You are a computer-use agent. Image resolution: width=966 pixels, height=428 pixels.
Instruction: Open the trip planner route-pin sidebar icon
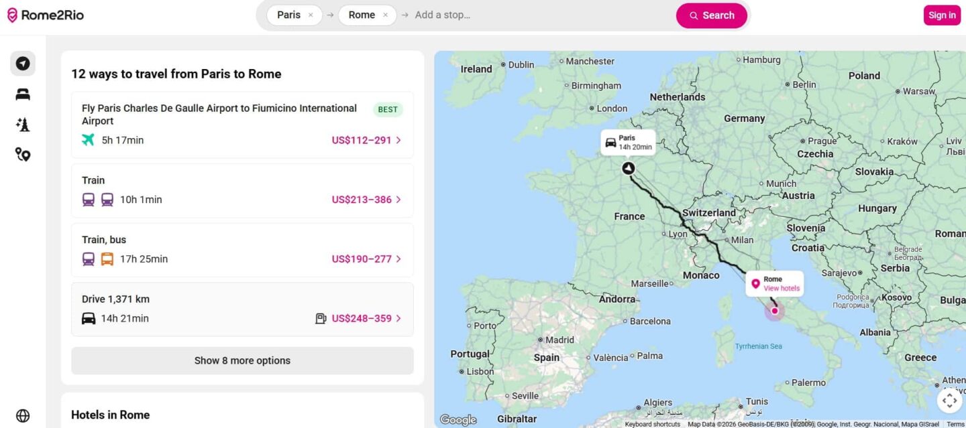coord(23,155)
